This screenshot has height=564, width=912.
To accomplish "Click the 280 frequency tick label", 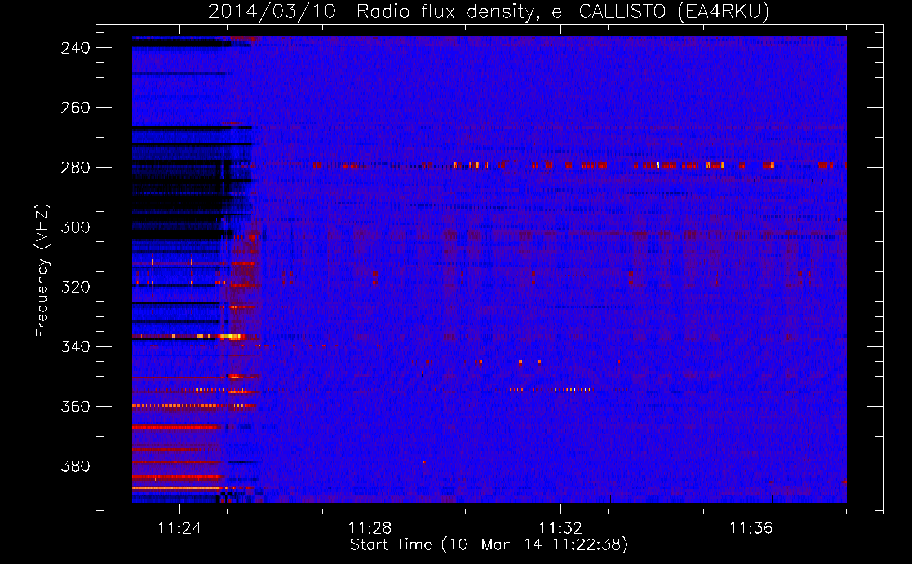I will (76, 168).
